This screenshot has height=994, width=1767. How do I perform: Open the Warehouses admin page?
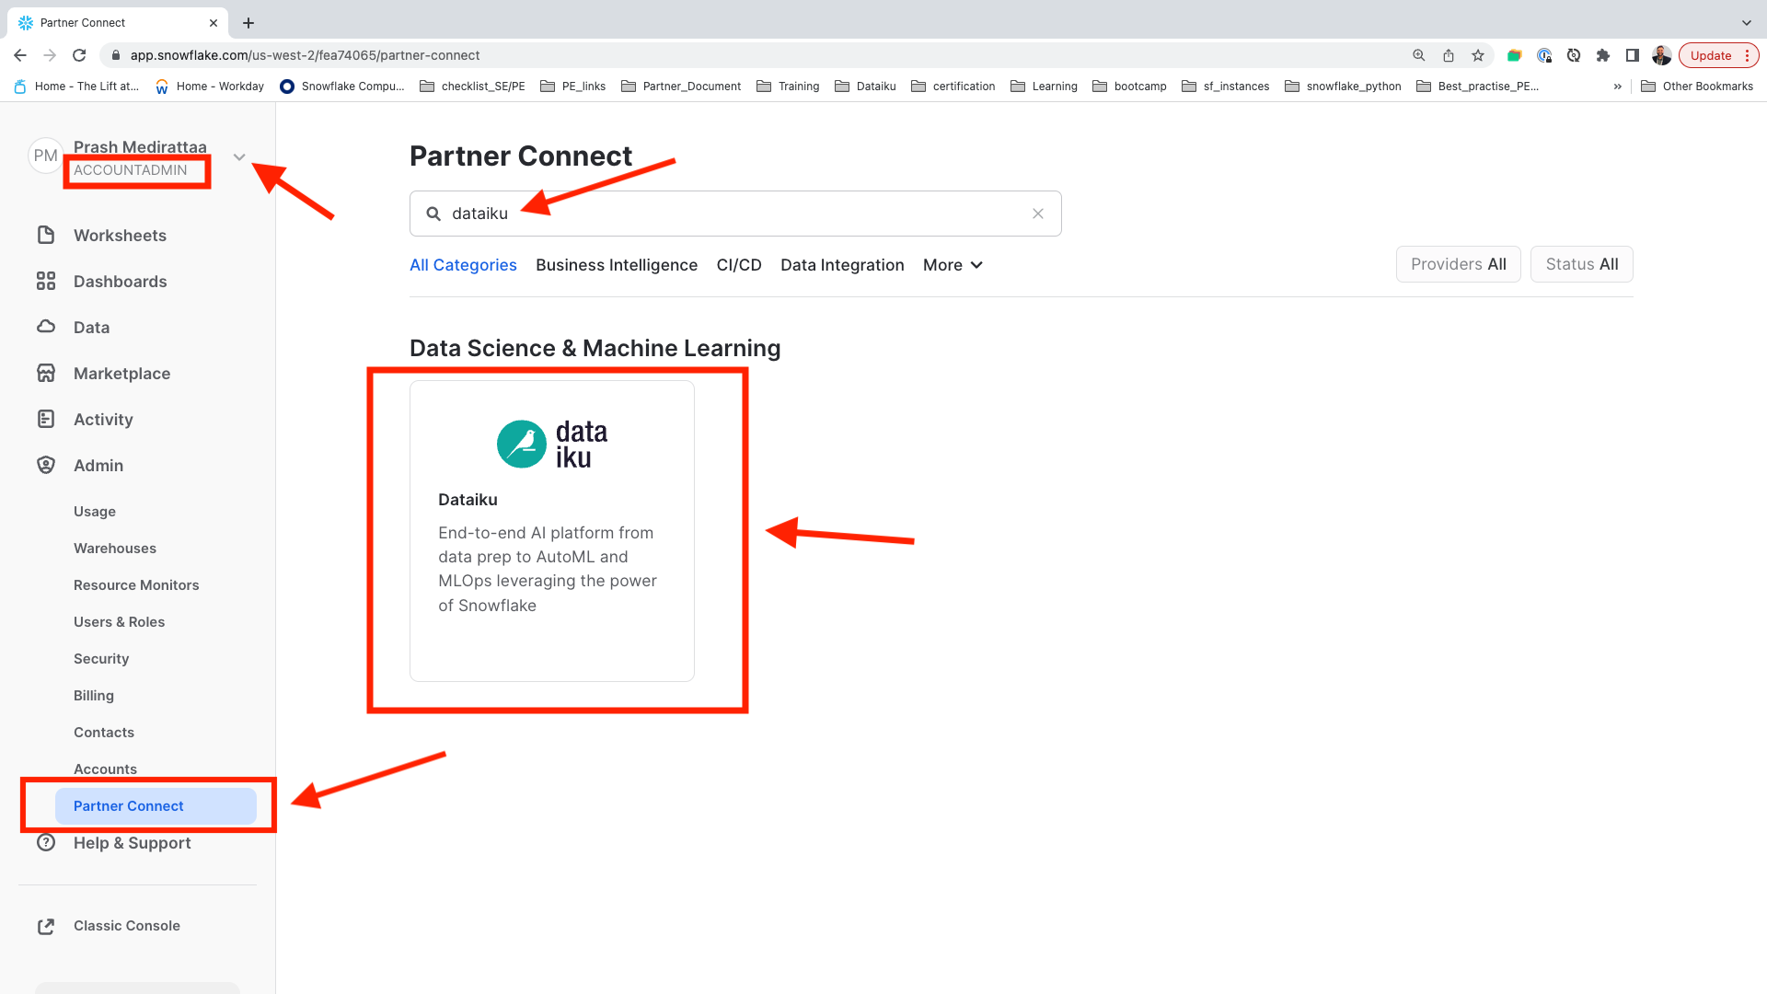pyautogui.click(x=115, y=548)
